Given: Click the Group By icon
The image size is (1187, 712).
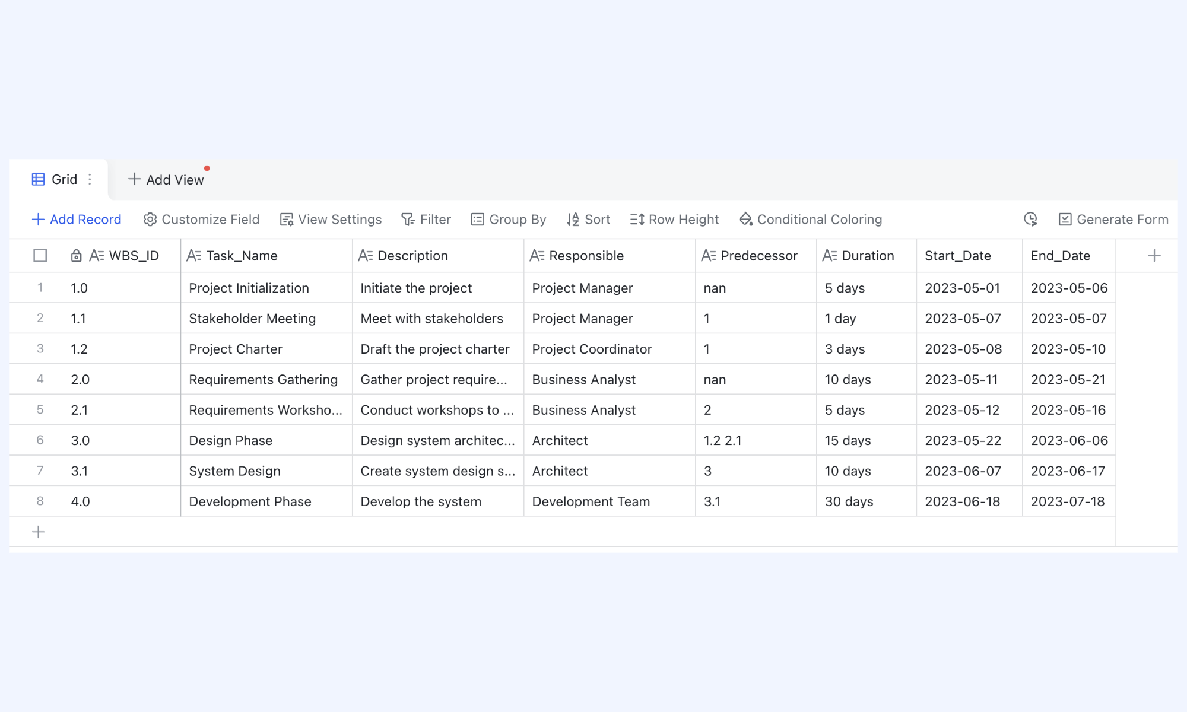Looking at the screenshot, I should point(478,220).
